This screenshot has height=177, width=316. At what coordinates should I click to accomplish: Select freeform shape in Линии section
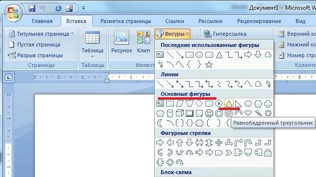[258, 84]
